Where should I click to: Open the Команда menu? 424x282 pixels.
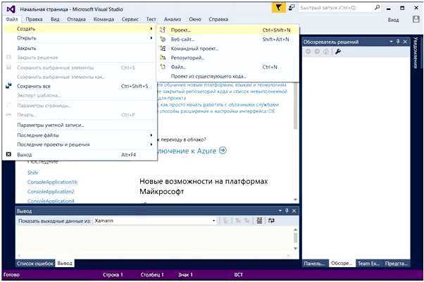tap(104, 19)
